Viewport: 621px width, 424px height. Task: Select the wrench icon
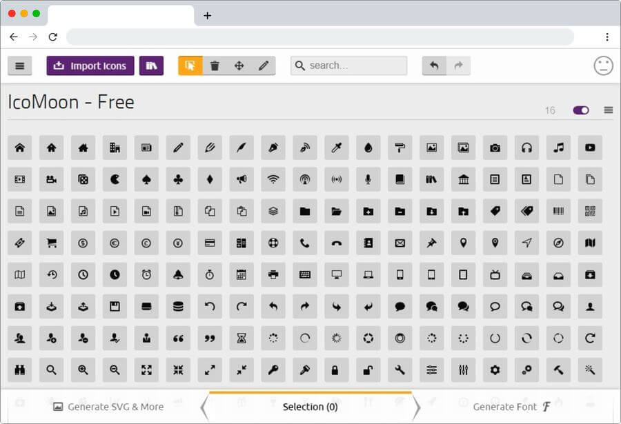[400, 370]
